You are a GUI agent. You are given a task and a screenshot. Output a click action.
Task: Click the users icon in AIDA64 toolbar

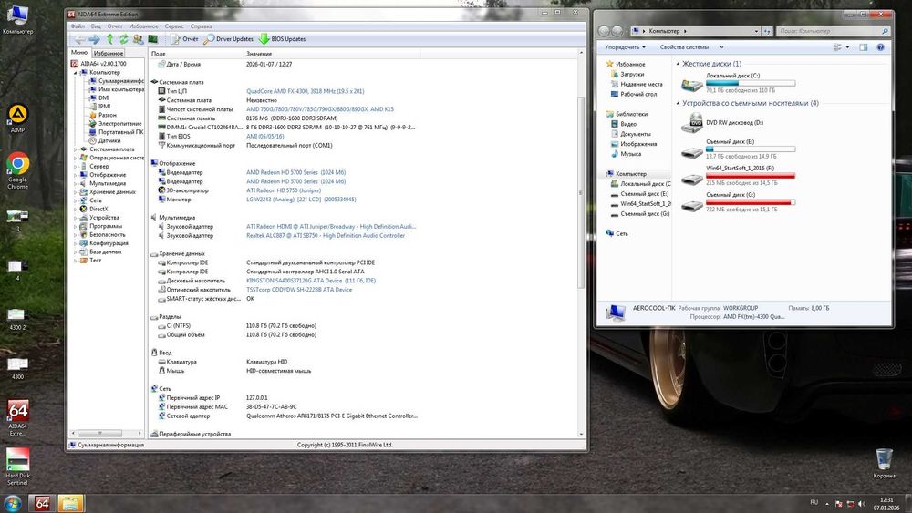tap(138, 39)
